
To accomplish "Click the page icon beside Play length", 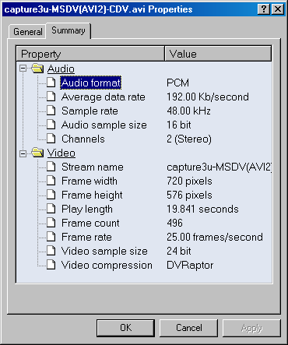I will point(51,209).
